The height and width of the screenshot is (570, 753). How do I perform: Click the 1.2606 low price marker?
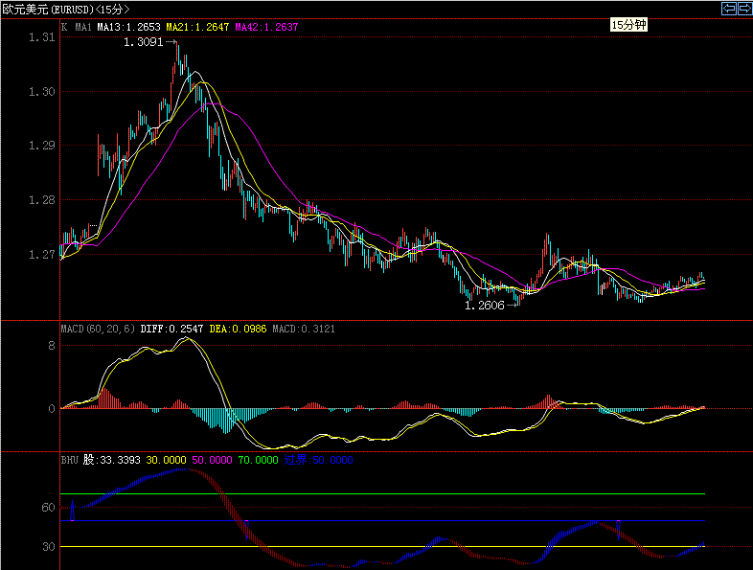(x=486, y=305)
